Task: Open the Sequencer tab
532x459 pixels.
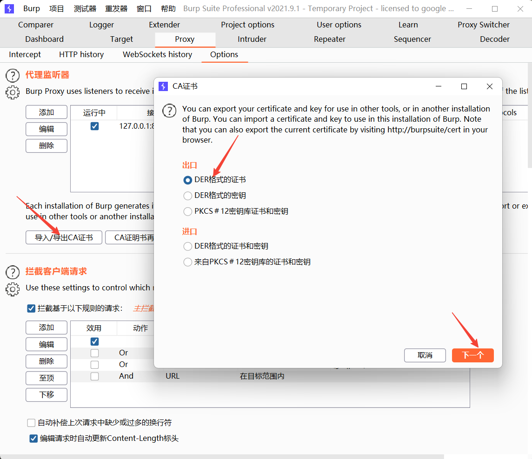Action: click(412, 39)
